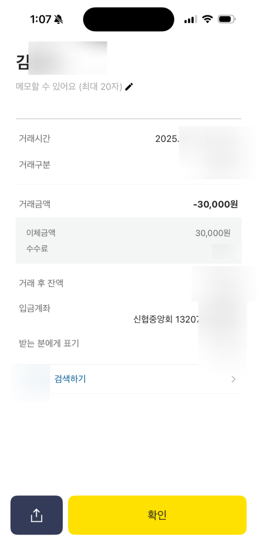Tap the pencil icon to edit memo
Image resolution: width=257 pixels, height=557 pixels.
[129, 87]
